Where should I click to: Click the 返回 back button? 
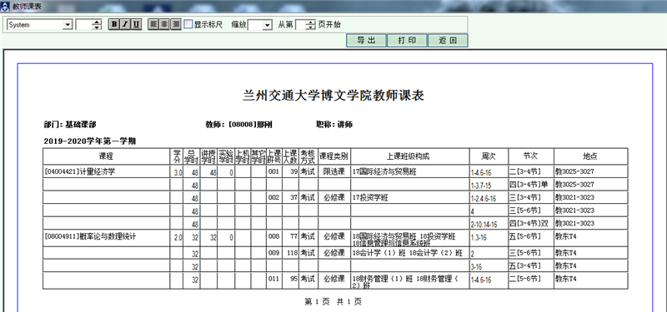coord(448,40)
